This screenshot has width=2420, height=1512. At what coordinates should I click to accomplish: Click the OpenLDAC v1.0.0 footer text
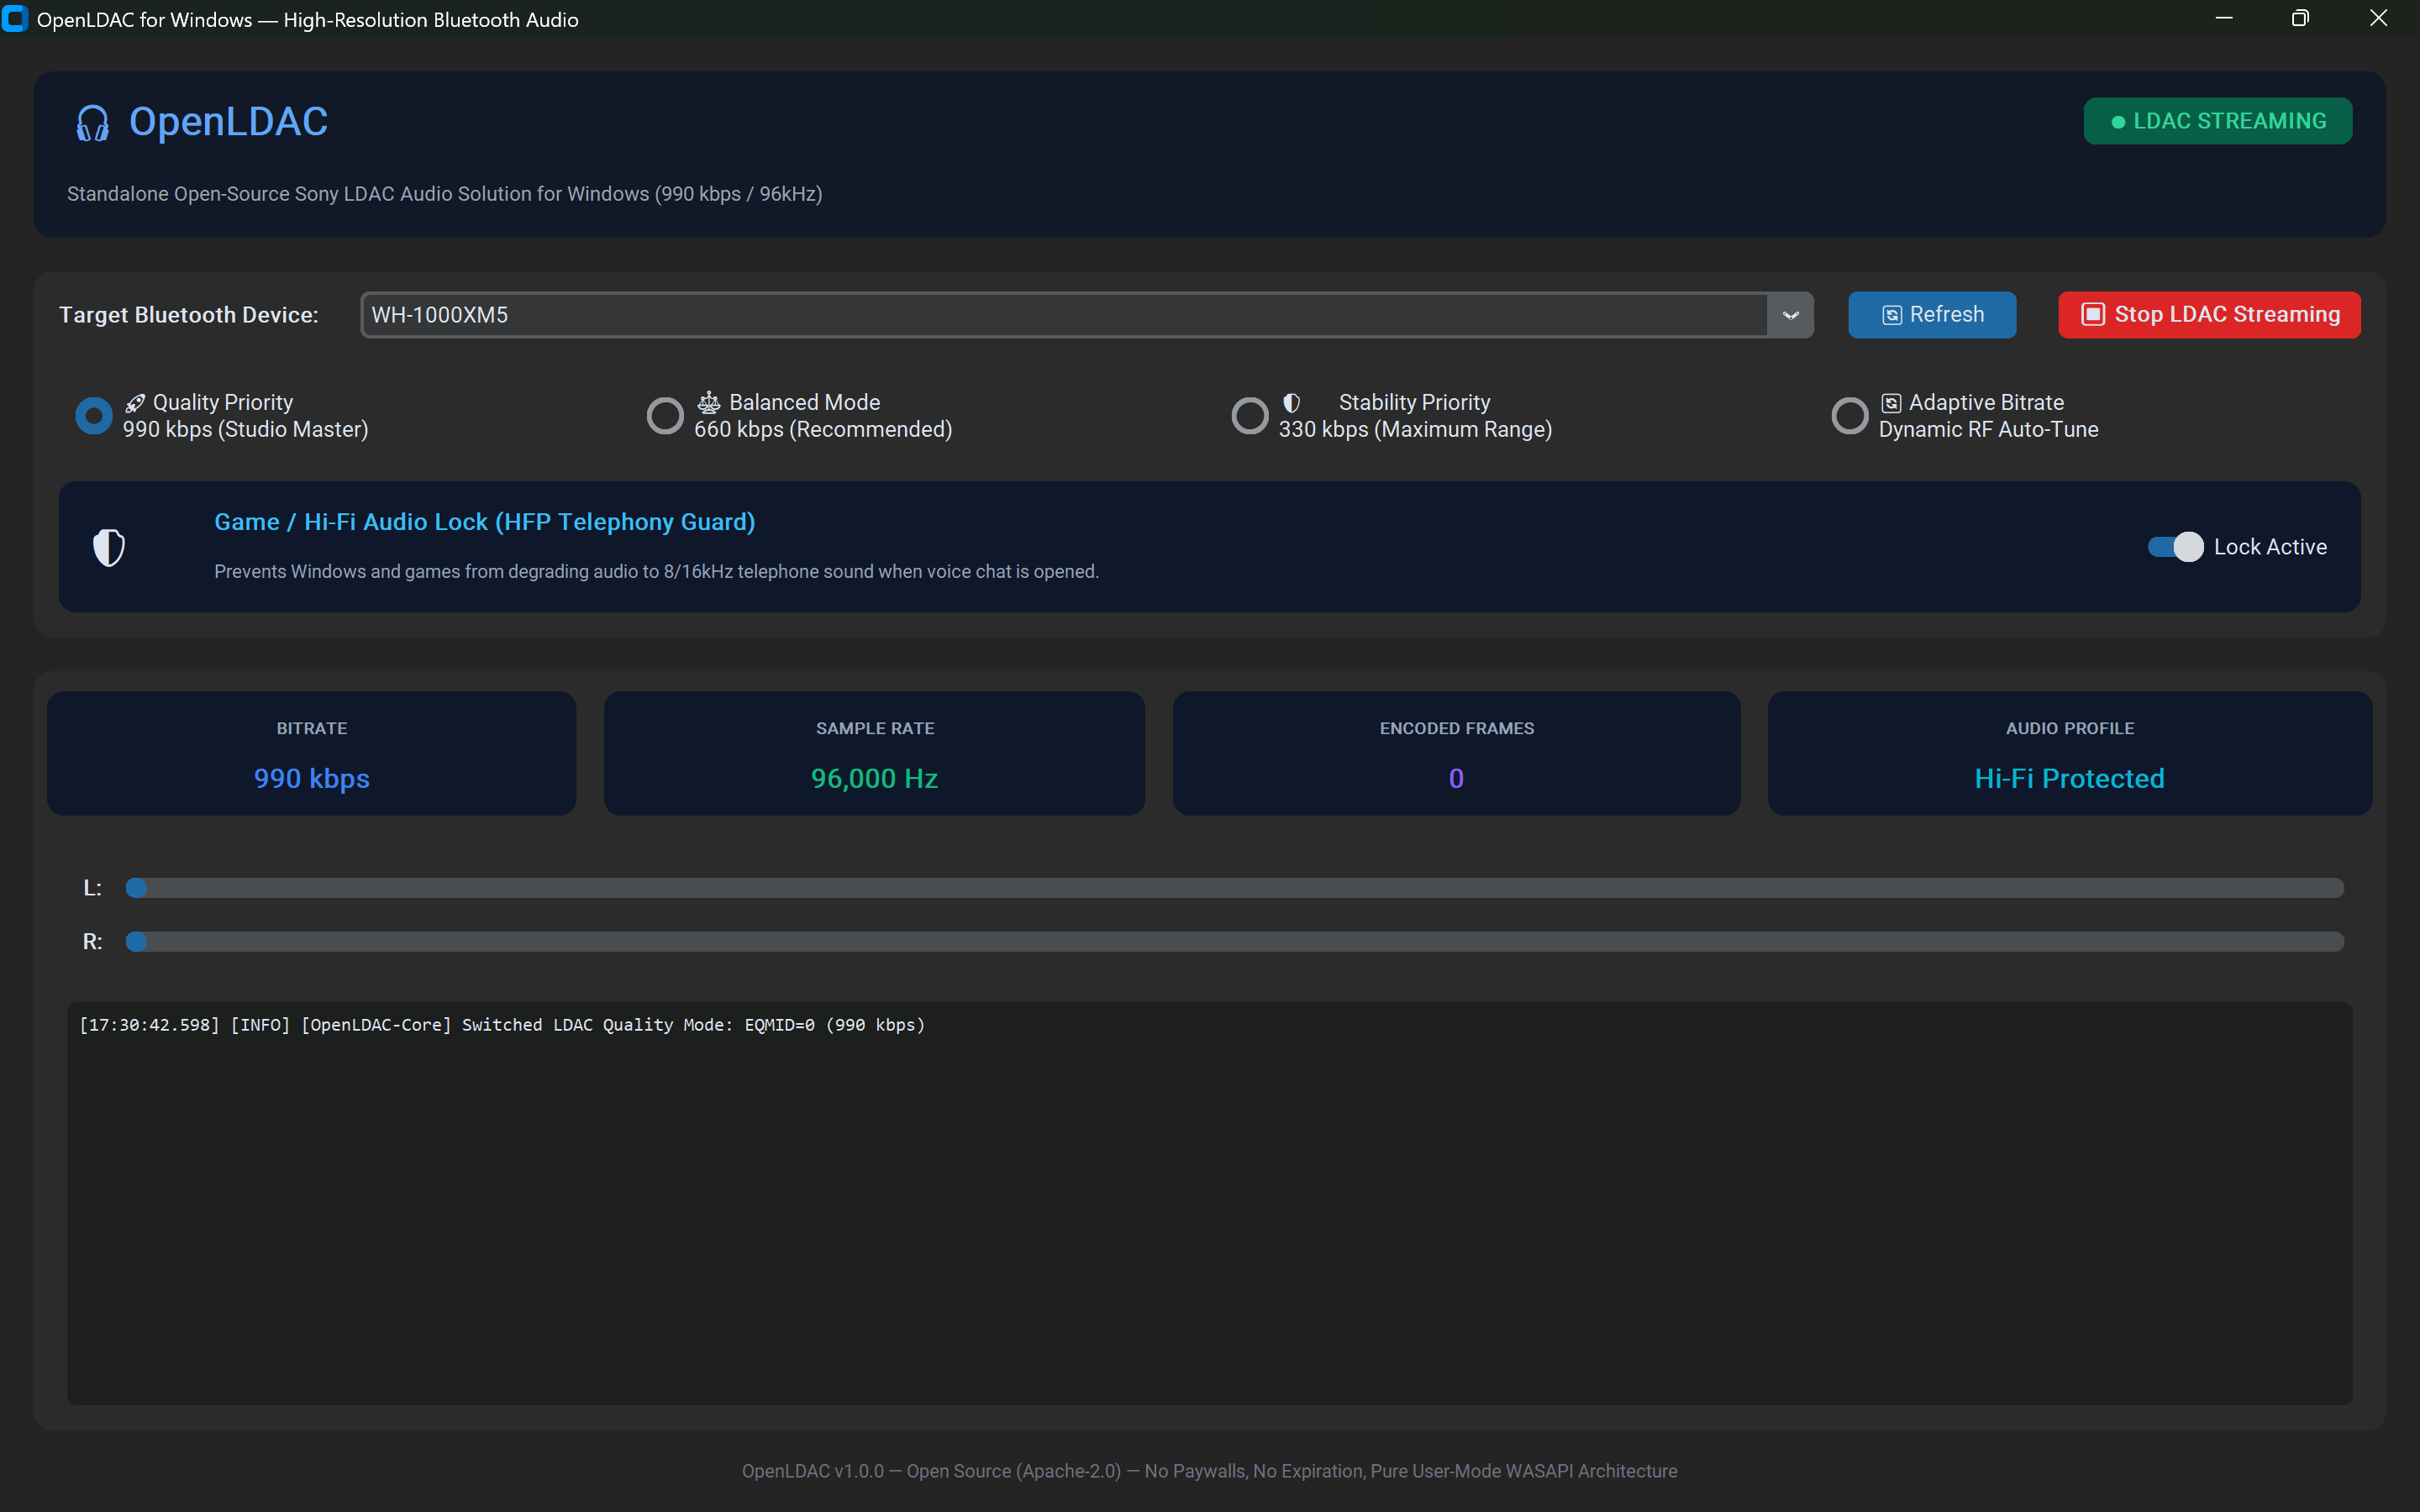pos(1210,1471)
